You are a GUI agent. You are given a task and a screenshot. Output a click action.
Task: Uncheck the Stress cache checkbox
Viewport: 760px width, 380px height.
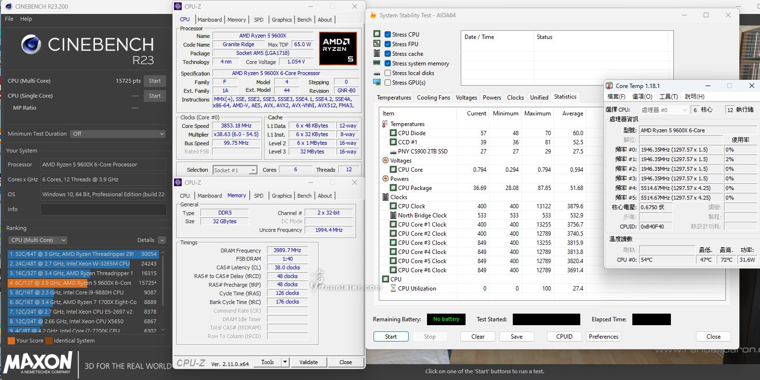tap(387, 53)
